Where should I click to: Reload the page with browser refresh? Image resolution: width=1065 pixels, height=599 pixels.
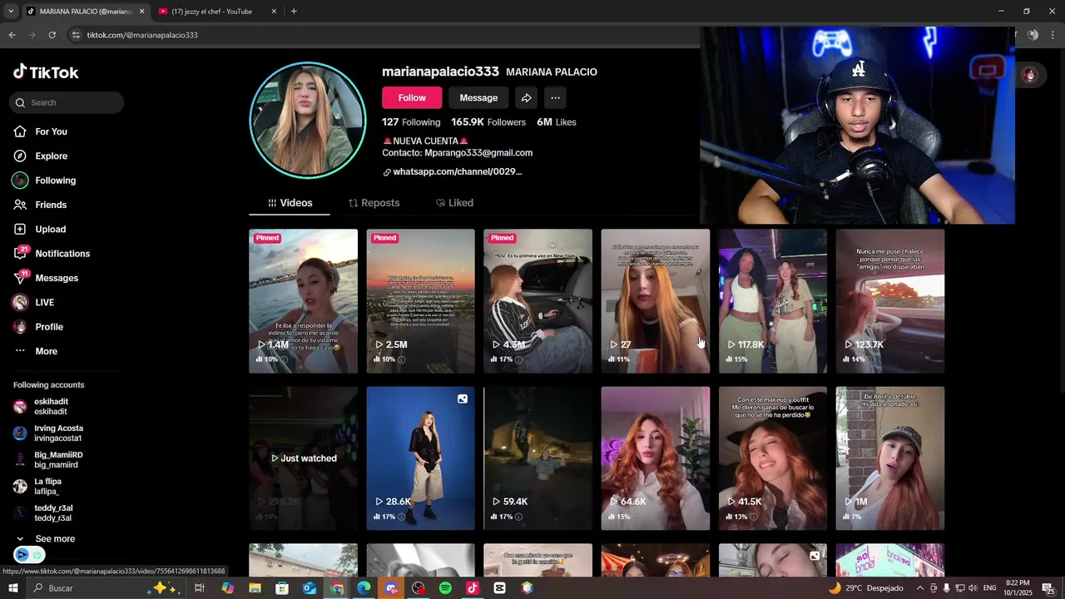pos(52,35)
